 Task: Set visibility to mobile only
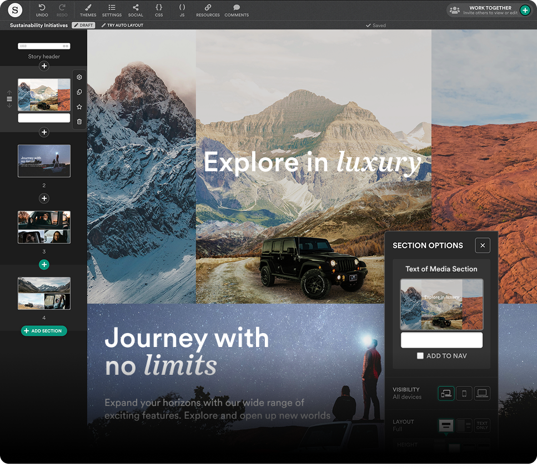point(464,394)
